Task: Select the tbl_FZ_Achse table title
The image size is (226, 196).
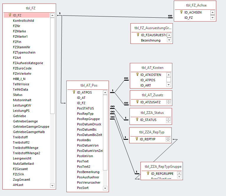Action: [x=196, y=5]
